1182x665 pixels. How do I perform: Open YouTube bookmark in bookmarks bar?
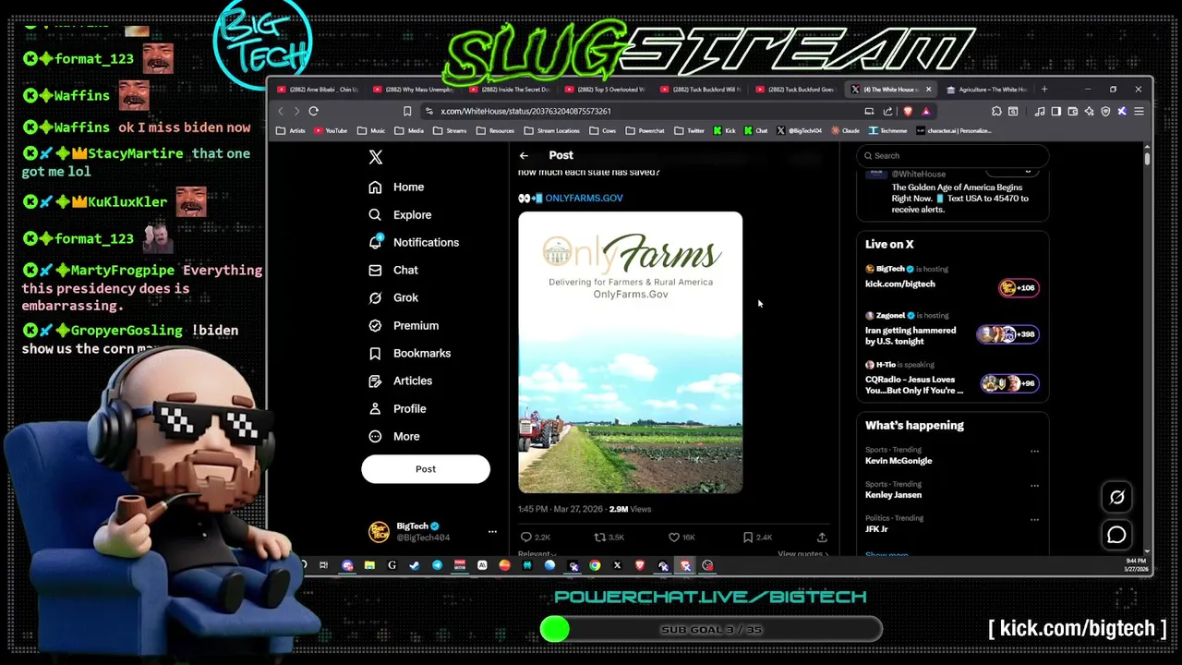pyautogui.click(x=331, y=131)
